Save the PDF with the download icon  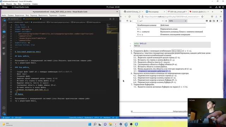[214, 21]
